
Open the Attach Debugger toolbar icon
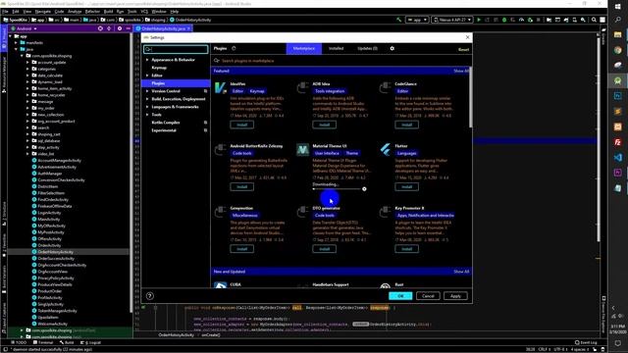click(x=530, y=20)
